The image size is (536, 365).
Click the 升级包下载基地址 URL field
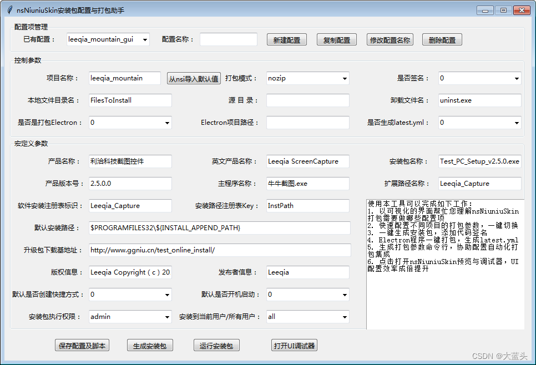pos(220,250)
